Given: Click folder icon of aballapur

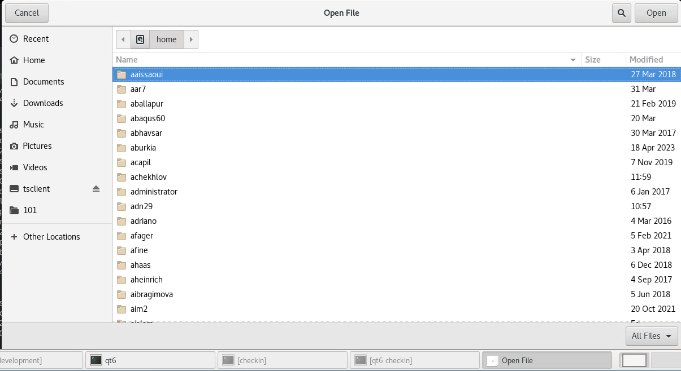Looking at the screenshot, I should [121, 104].
